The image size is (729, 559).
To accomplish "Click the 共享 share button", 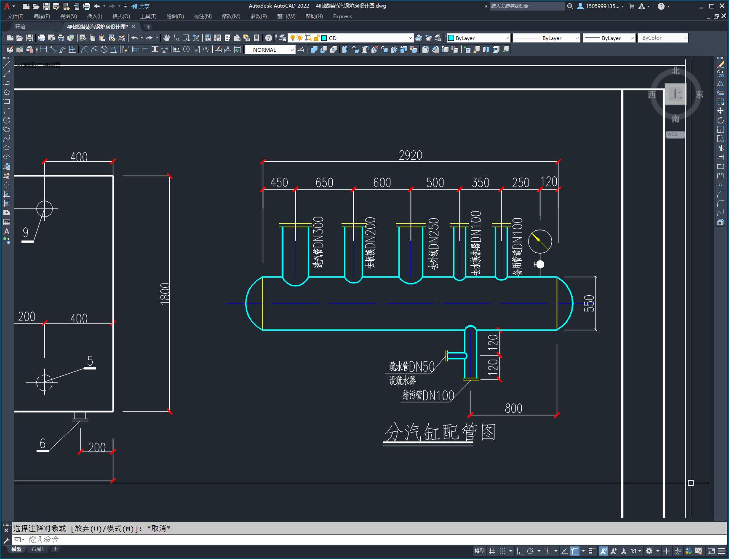I will click(x=140, y=6).
